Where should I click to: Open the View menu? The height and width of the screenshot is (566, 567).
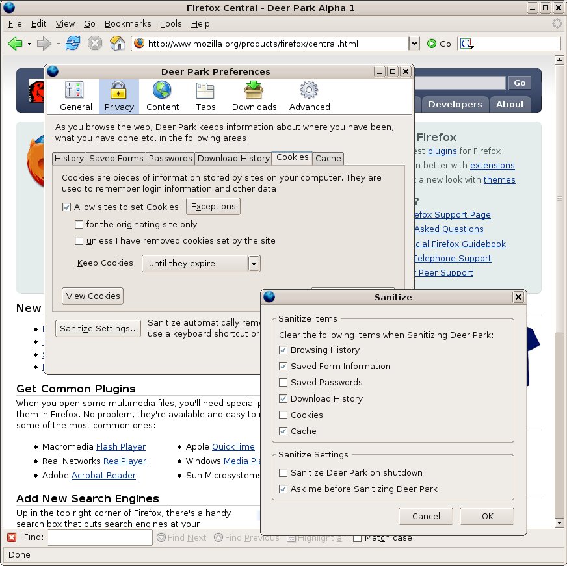click(65, 24)
